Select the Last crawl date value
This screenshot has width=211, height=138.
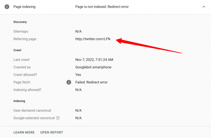coord(94,60)
